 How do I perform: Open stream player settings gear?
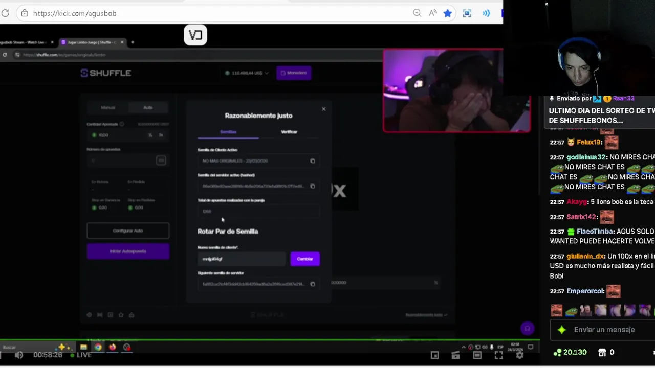tap(519, 355)
